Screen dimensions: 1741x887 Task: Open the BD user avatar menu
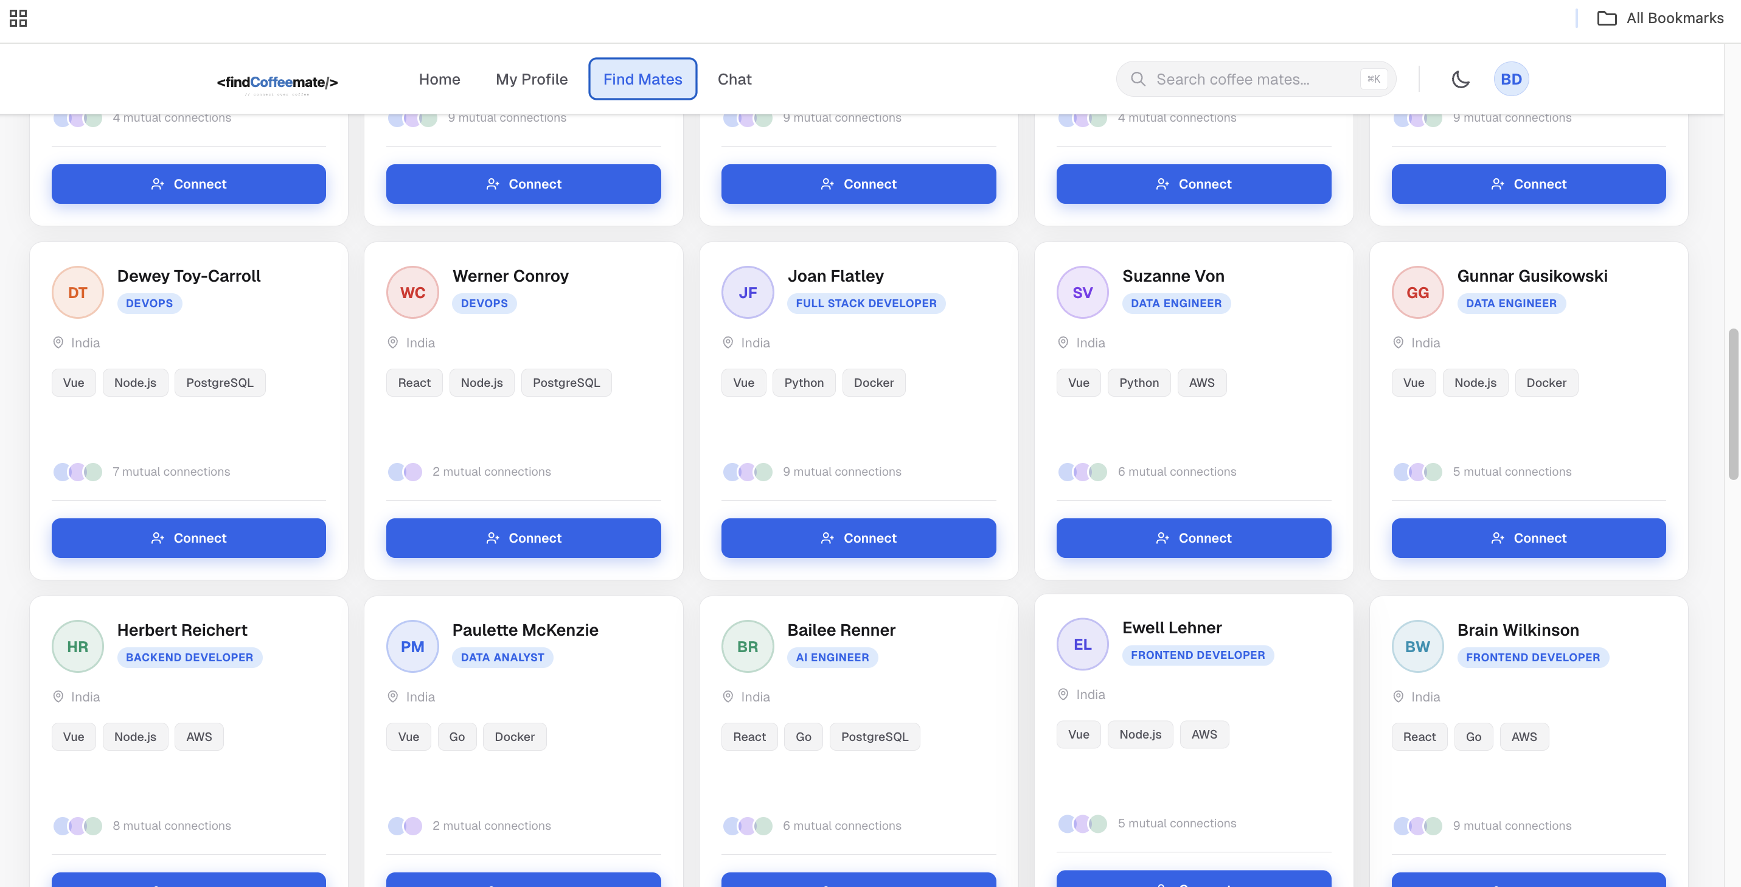pyautogui.click(x=1511, y=79)
